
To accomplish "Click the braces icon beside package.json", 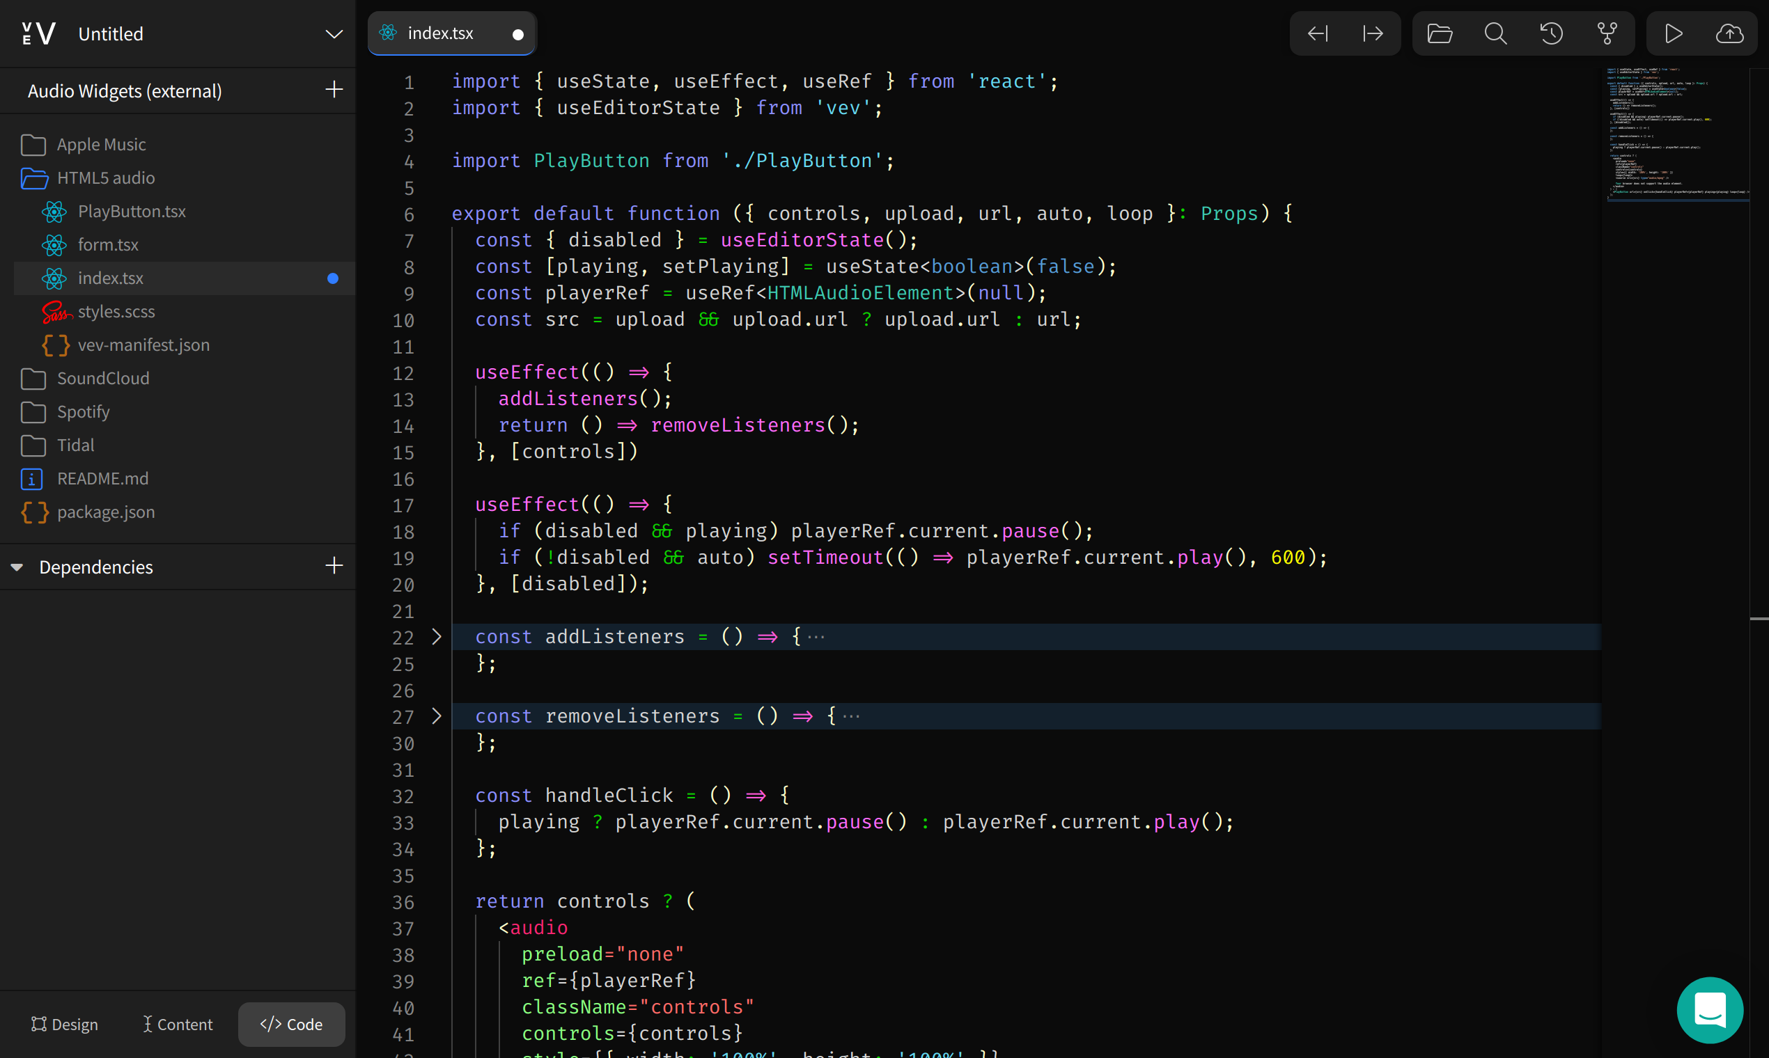I will [34, 512].
